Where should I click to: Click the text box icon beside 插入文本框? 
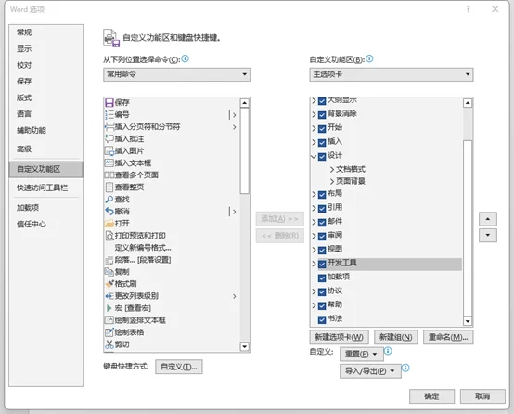pyautogui.click(x=109, y=163)
